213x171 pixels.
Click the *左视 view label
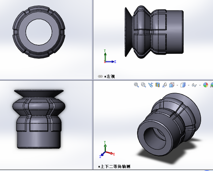[110, 76]
